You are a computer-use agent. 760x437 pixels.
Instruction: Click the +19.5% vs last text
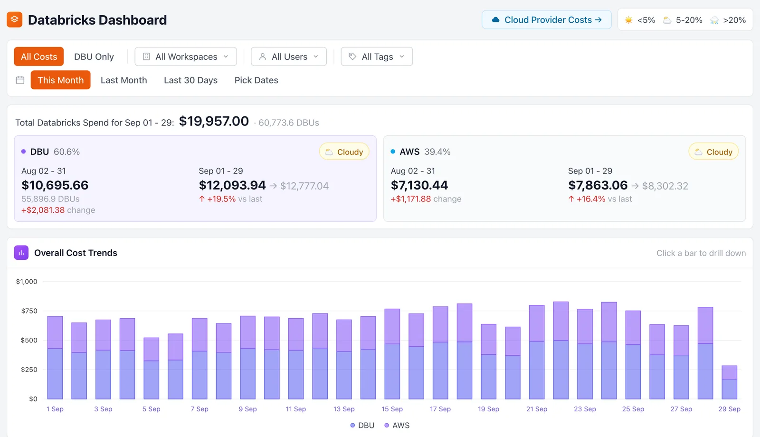[230, 199]
